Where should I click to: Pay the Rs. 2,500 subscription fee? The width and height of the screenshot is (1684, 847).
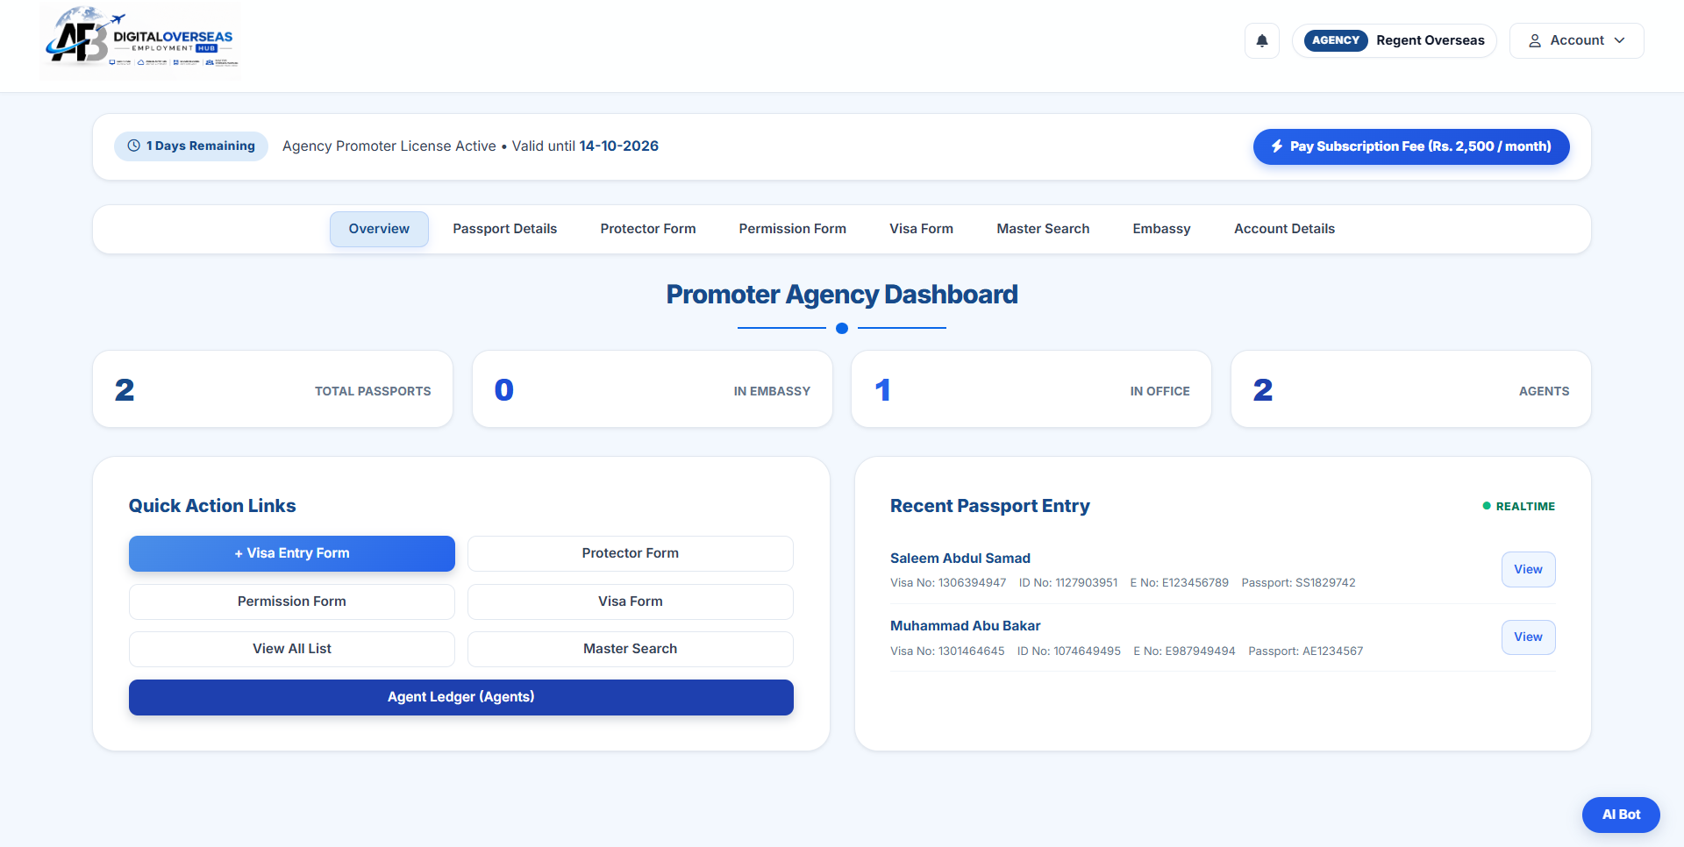(x=1411, y=146)
